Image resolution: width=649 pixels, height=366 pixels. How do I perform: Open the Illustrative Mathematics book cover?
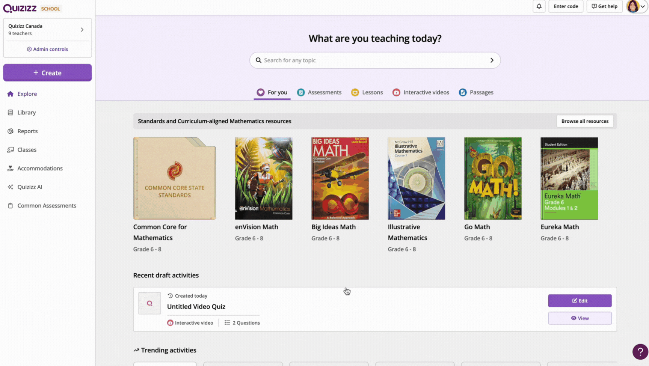(x=417, y=178)
